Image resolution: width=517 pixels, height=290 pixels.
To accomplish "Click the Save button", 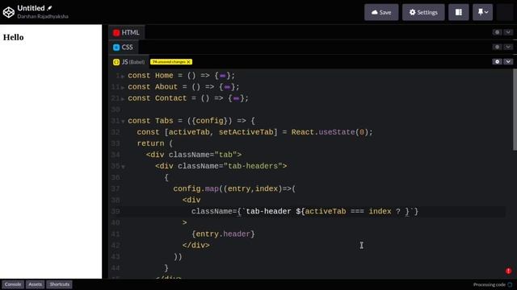I will 381,12.
